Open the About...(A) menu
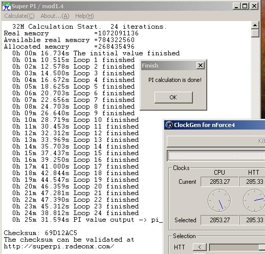 [55, 16]
